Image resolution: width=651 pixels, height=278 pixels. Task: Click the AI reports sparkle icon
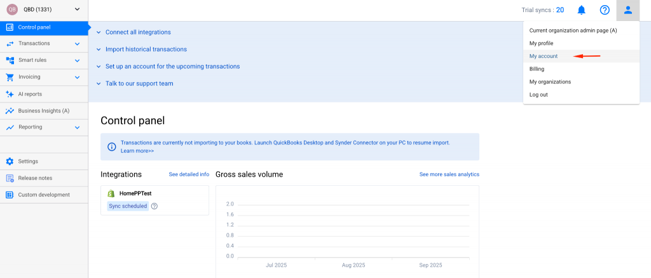pyautogui.click(x=10, y=94)
